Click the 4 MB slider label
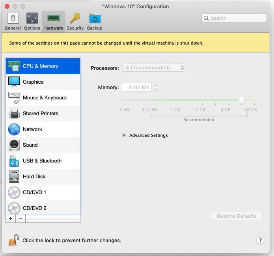This screenshot has height=256, width=274. pyautogui.click(x=125, y=110)
